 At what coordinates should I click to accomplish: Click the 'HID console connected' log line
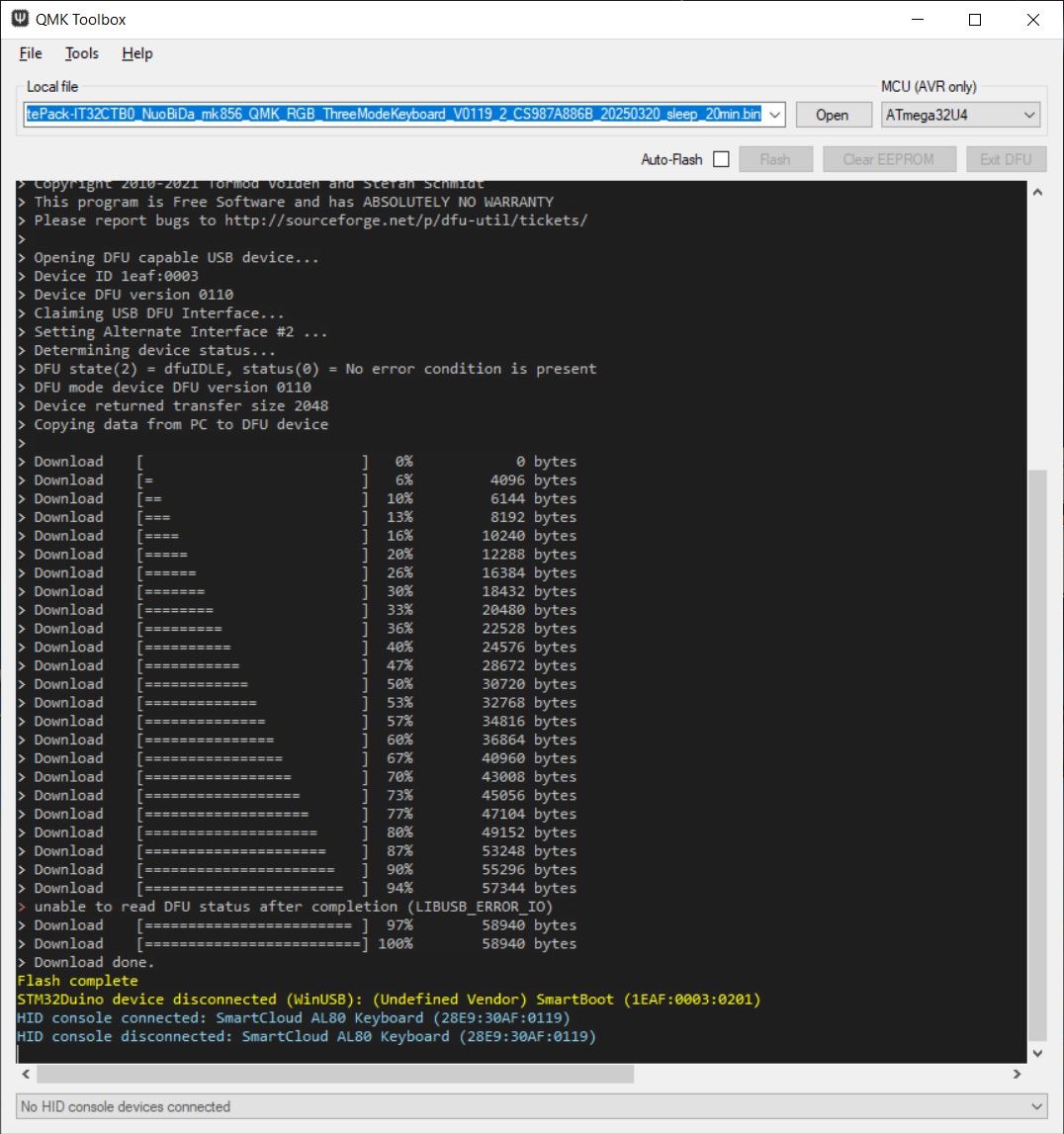tap(293, 1017)
